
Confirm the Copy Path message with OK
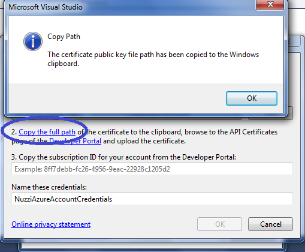pos(252,98)
